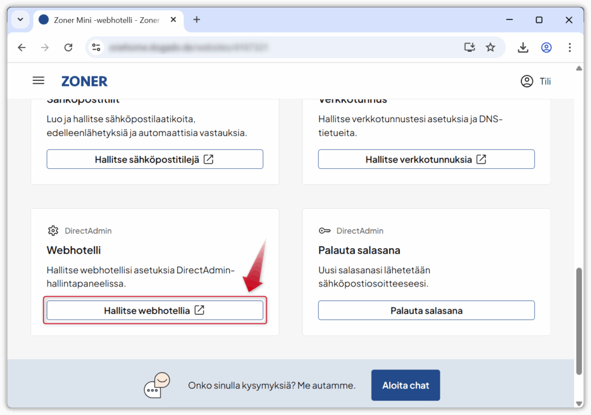
Task: Open Chrome downloads icon
Action: tap(523, 47)
